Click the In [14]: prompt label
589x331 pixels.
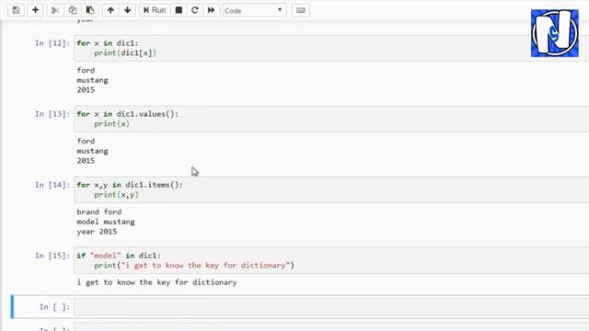(52, 185)
